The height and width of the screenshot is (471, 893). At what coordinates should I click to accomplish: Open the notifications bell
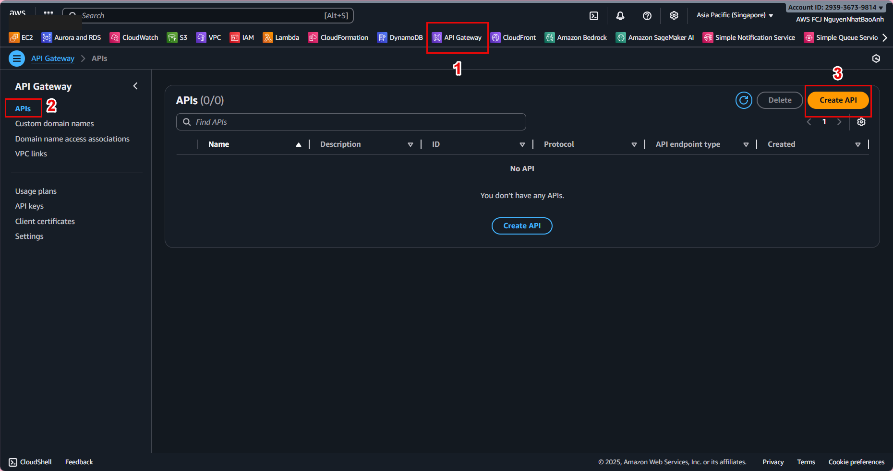pyautogui.click(x=620, y=16)
